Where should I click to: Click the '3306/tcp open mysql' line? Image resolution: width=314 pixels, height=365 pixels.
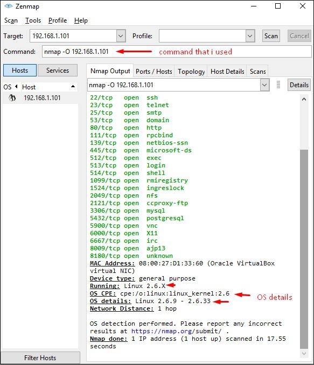coord(128,210)
